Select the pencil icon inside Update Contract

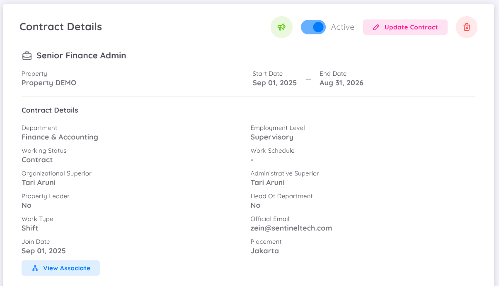pos(376,27)
